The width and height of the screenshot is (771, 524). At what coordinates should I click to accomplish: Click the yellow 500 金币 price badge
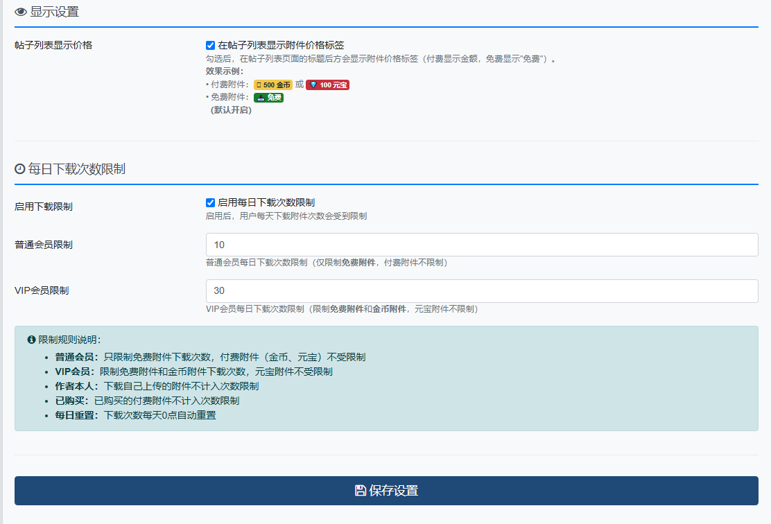(x=273, y=85)
